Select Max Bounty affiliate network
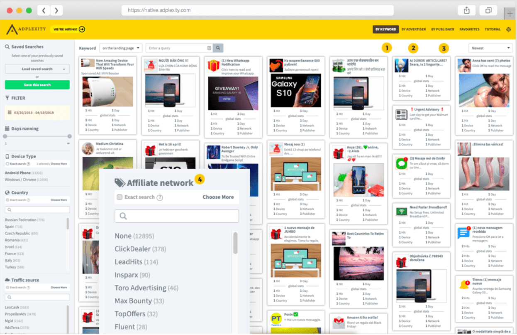 [139, 301]
